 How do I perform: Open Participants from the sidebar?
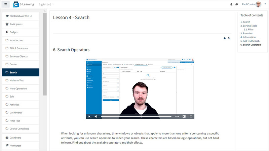(x=21, y=24)
